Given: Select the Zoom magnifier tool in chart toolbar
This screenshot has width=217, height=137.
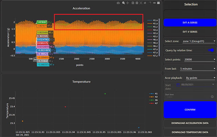Looking at the screenshot, I should pyautogui.click(x=123, y=3).
